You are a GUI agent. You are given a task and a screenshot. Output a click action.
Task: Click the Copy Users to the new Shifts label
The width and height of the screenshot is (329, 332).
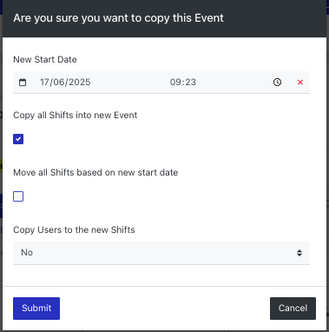click(74, 229)
